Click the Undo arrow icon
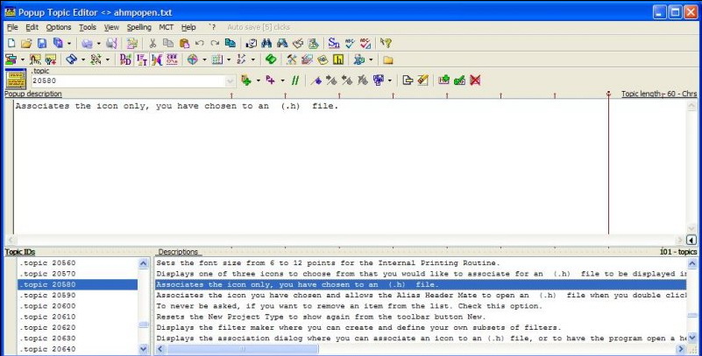This screenshot has width=702, height=356. [x=200, y=43]
